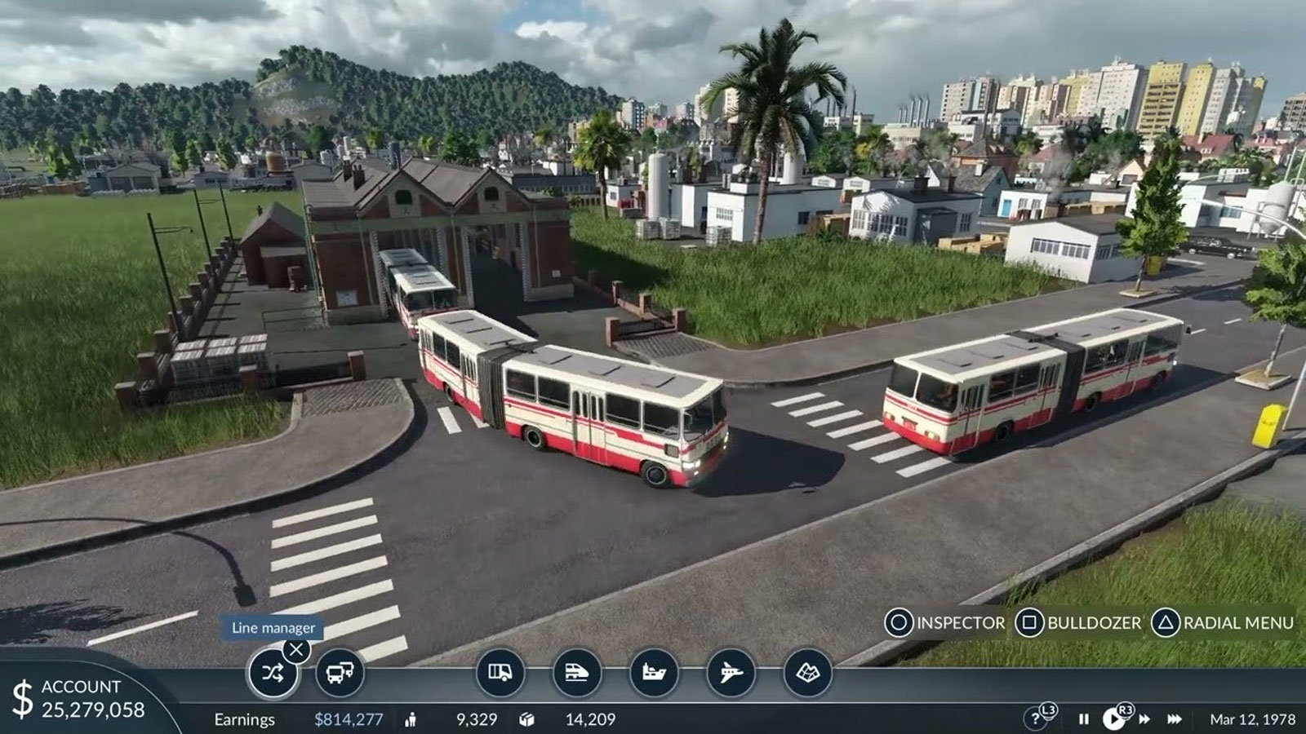Click the Mar 12, 1978 date

tap(1252, 719)
